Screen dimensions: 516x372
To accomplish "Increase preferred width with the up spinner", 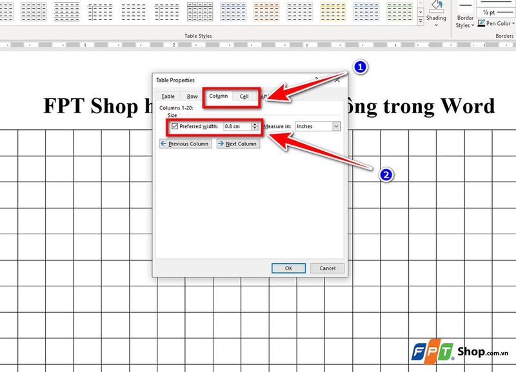I will coord(255,124).
